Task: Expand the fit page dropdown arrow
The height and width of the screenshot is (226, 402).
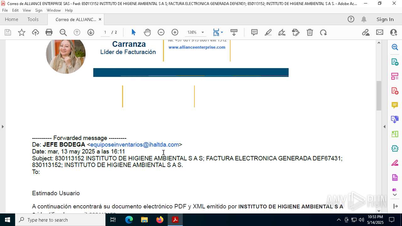Action: coord(222,32)
